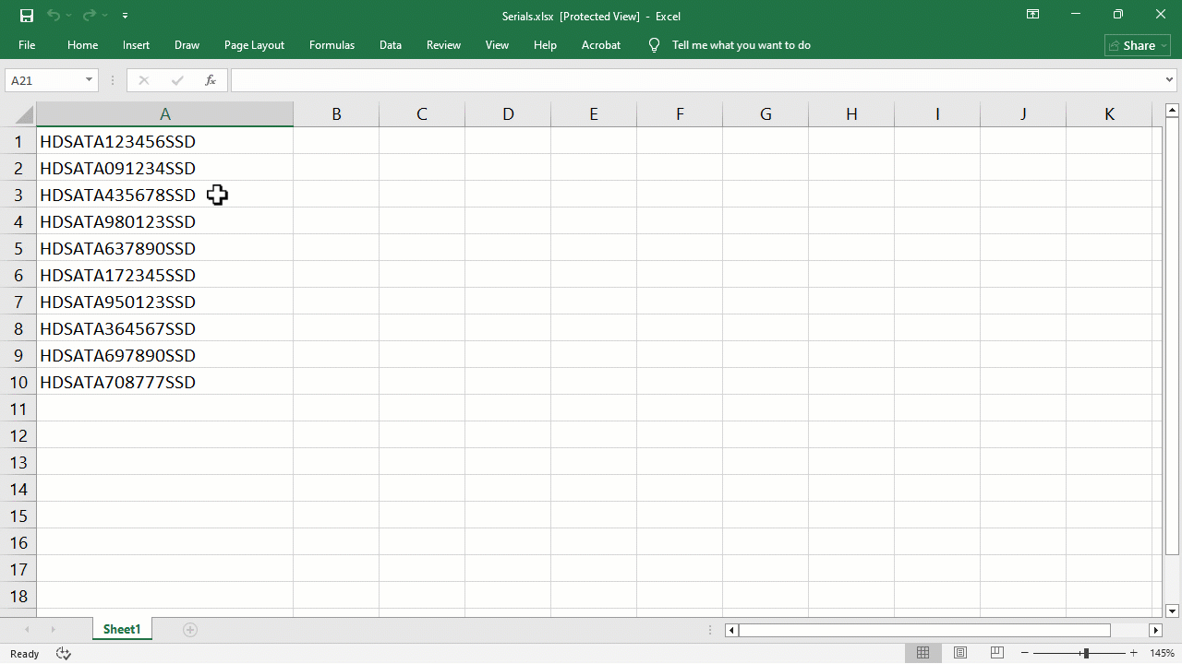Viewport: 1182px width, 664px height.
Task: Open the File menu
Action: click(27, 45)
